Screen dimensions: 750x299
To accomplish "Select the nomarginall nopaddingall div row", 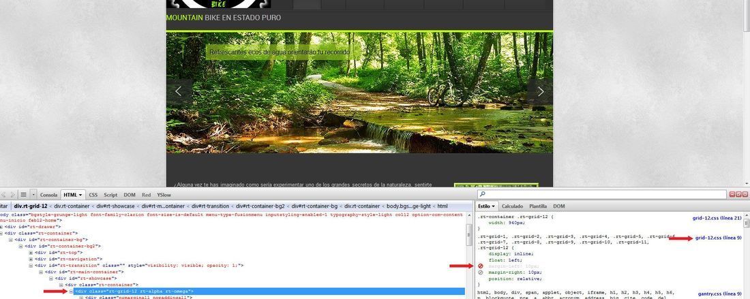I will click(x=139, y=298).
